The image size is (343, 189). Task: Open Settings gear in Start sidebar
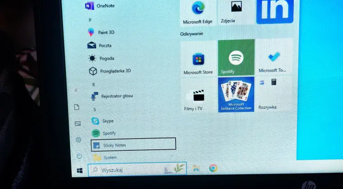tap(79, 140)
